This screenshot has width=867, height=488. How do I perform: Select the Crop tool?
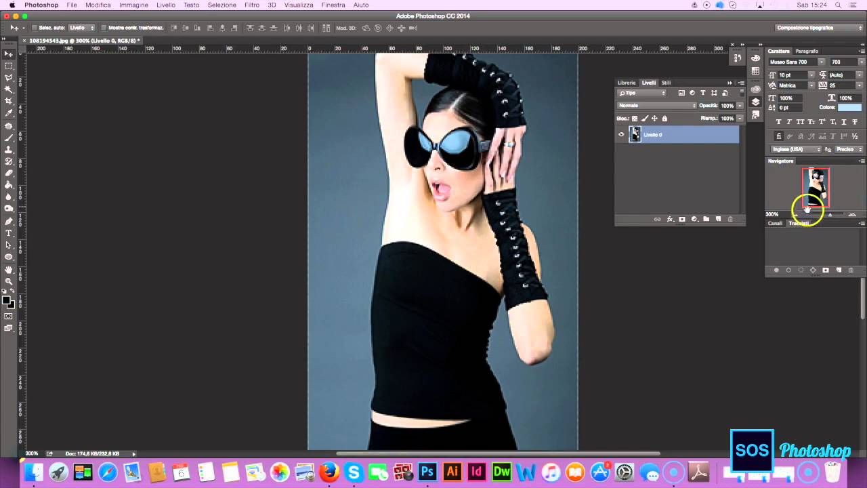tap(9, 101)
